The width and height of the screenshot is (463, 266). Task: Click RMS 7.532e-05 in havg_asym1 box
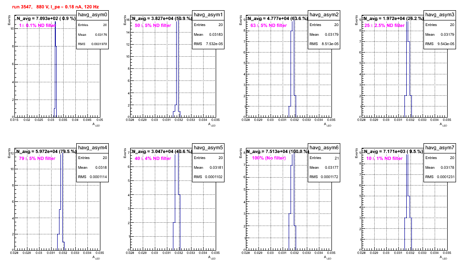tap(208, 44)
